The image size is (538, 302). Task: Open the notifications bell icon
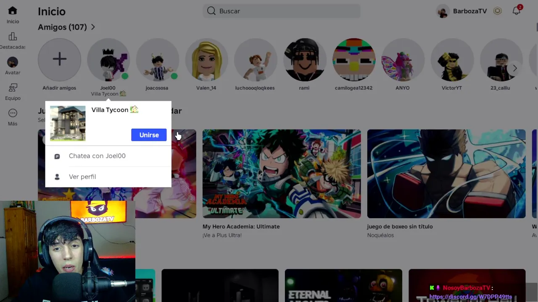pyautogui.click(x=516, y=11)
